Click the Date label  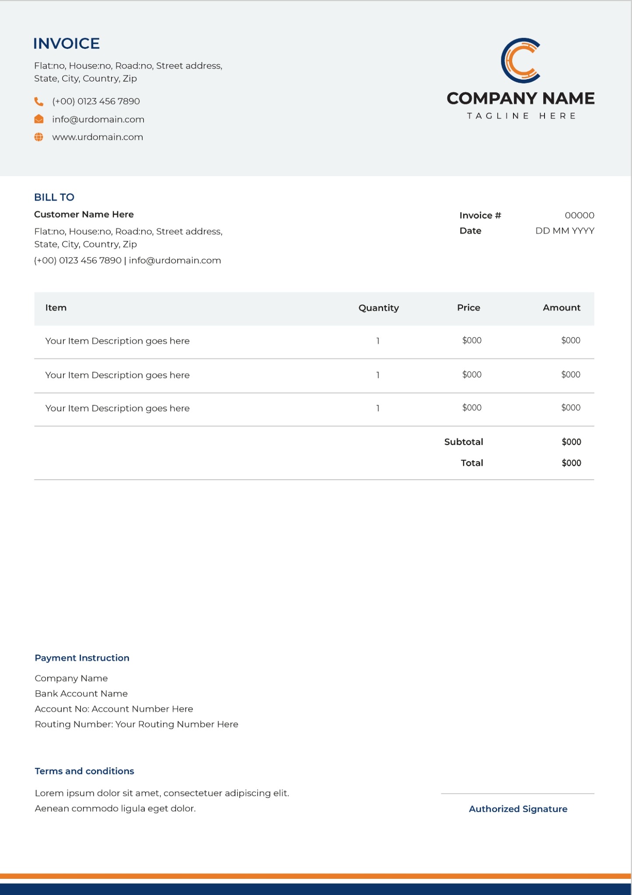coord(470,231)
